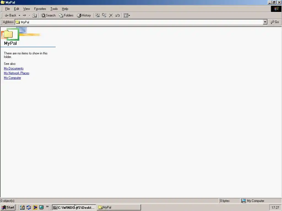This screenshot has width=282, height=211.
Task: Open the Search pane
Action: point(48,15)
